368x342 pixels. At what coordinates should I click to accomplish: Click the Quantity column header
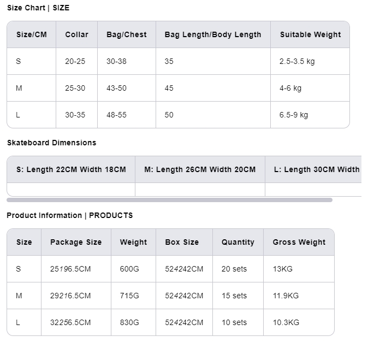(x=238, y=242)
